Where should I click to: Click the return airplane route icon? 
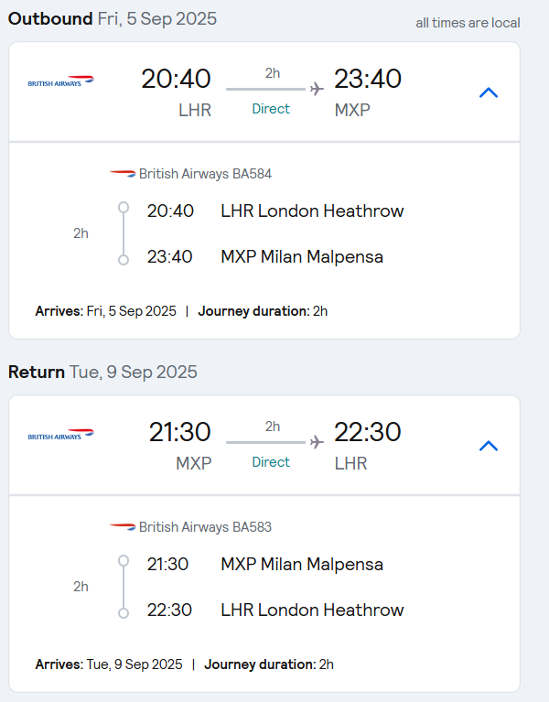[x=317, y=442]
